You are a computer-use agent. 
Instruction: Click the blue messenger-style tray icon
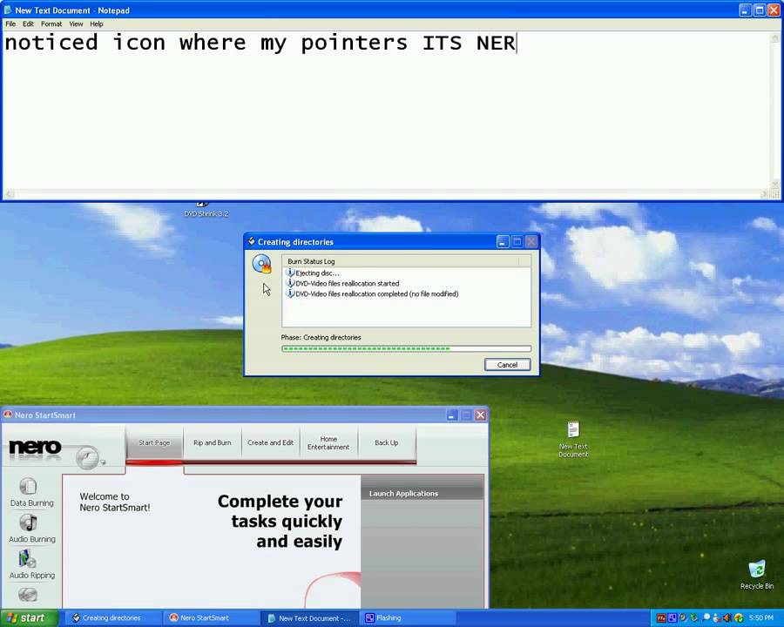coord(672,618)
